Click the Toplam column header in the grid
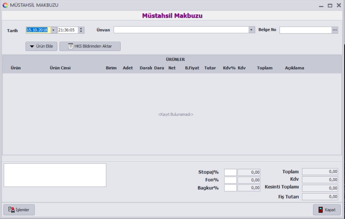The image size is (345, 219). click(x=265, y=68)
